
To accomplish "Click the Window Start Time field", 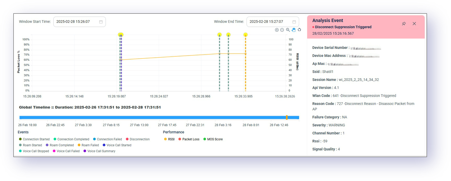I will coord(76,22).
